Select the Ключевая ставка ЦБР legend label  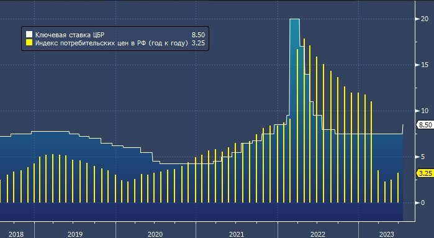(x=70, y=35)
